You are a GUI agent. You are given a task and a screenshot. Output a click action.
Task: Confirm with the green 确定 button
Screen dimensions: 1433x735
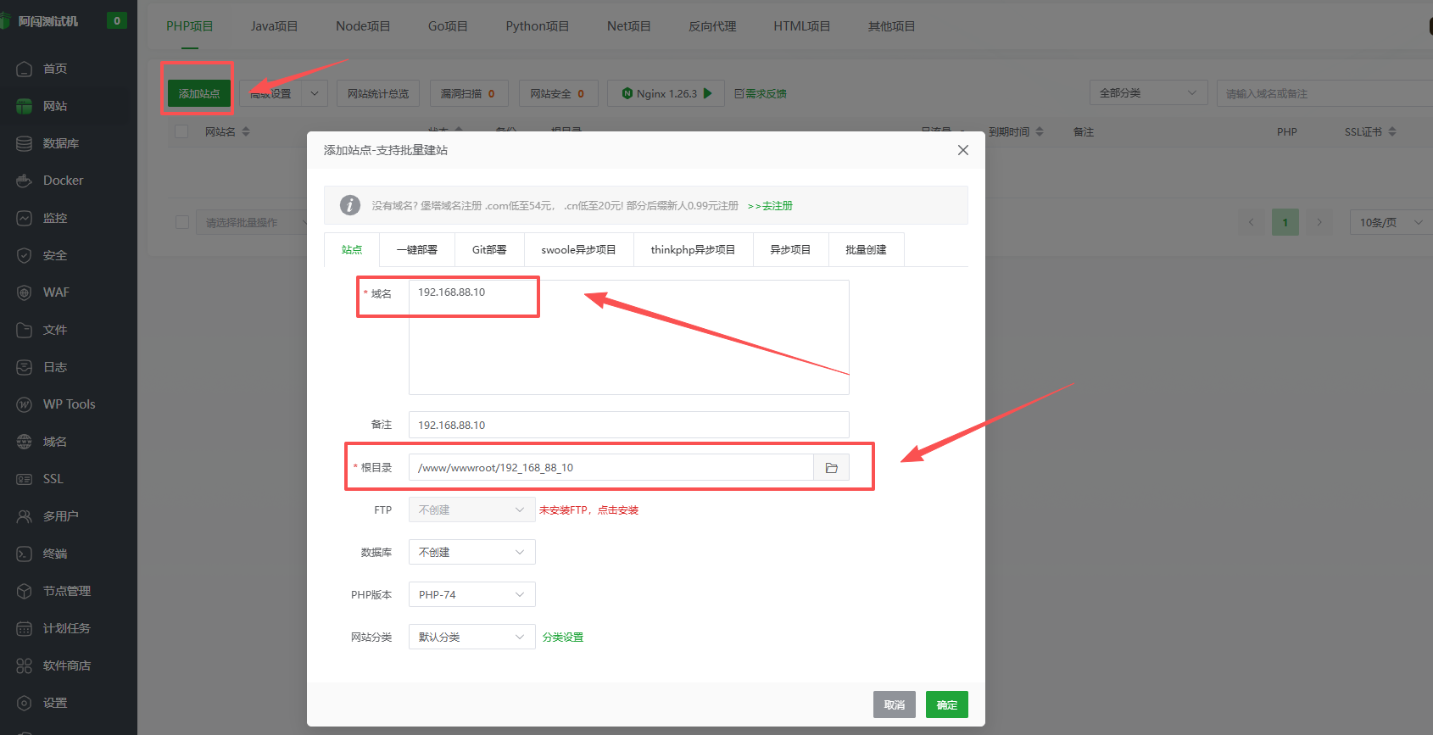947,704
